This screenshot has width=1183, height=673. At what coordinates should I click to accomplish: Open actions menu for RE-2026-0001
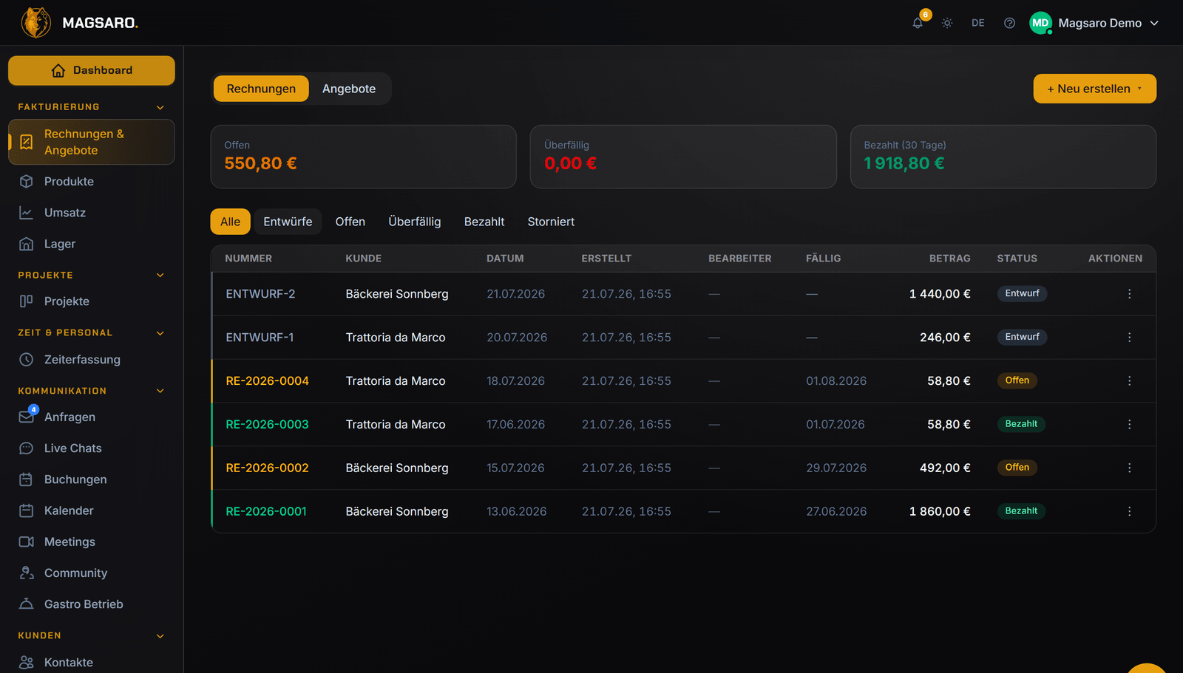[x=1129, y=512]
